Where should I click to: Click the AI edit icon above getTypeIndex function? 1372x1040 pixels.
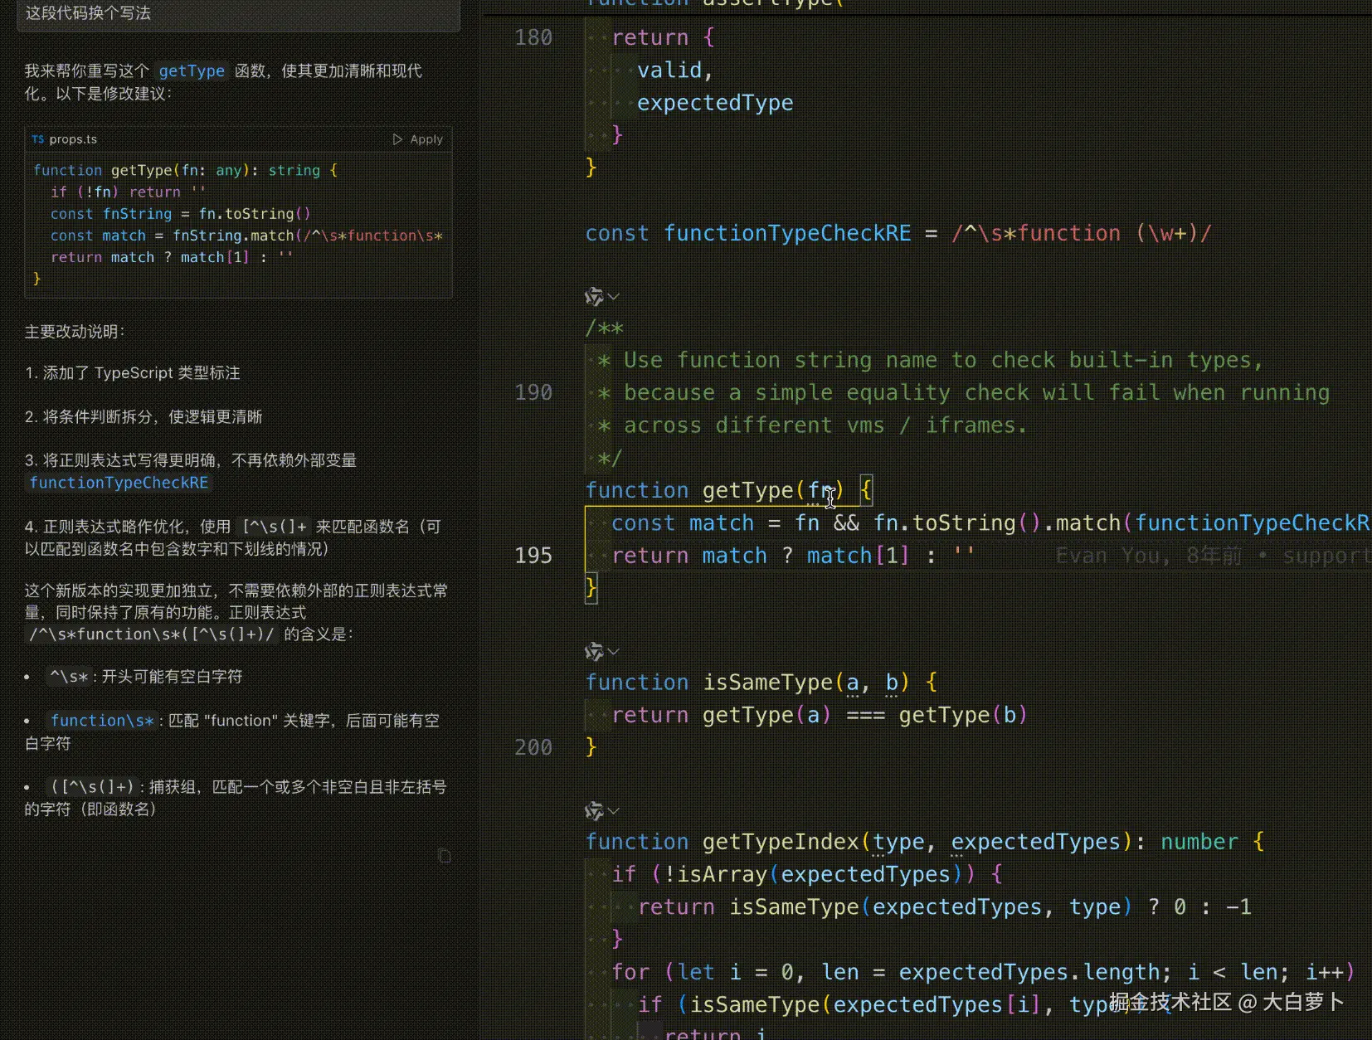click(594, 811)
